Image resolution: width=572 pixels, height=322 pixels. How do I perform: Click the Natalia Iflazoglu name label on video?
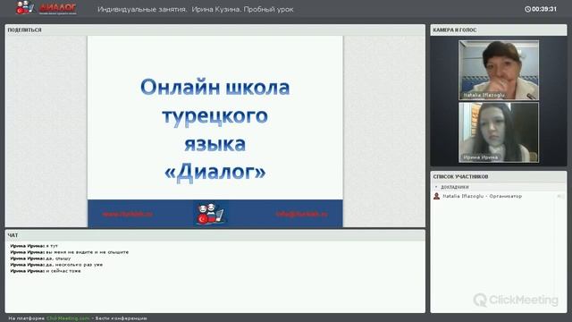tap(484, 95)
